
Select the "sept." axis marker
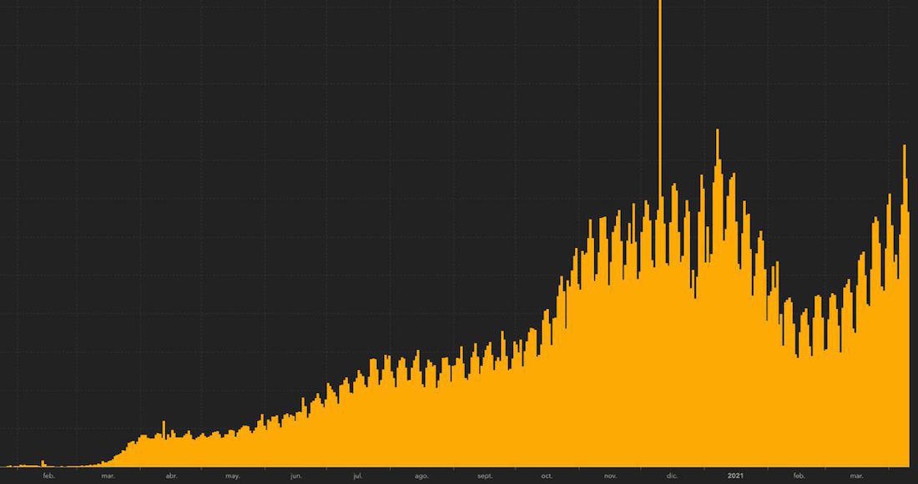click(485, 476)
